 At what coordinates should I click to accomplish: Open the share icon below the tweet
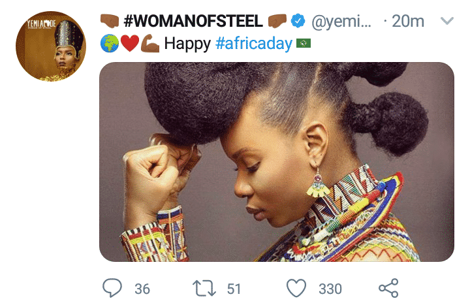pyautogui.click(x=388, y=287)
